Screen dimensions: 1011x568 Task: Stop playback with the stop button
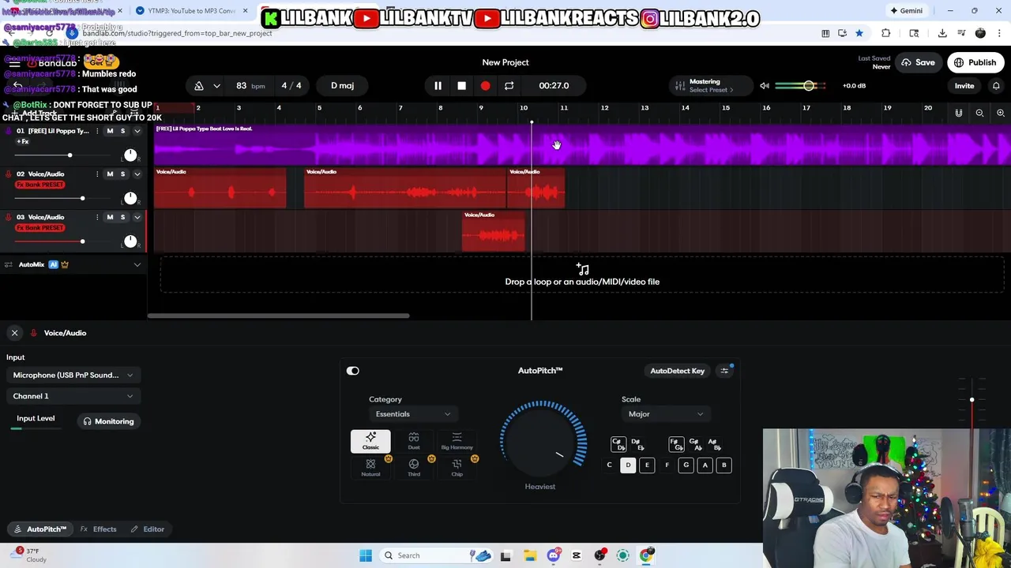coord(461,85)
